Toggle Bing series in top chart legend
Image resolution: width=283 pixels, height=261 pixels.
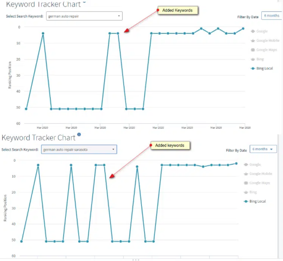coord(257,59)
